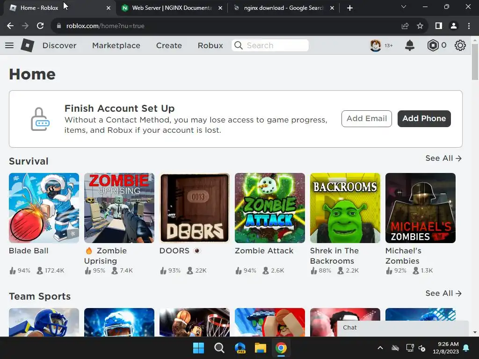Open the Michael's Zombies thumbnail
This screenshot has height=359, width=479.
coord(421,208)
